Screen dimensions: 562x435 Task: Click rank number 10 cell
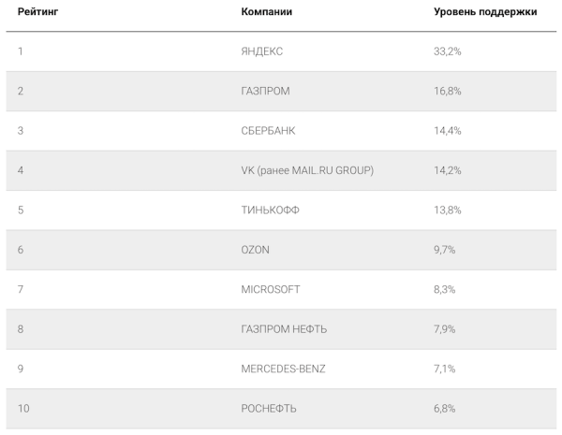(22, 409)
